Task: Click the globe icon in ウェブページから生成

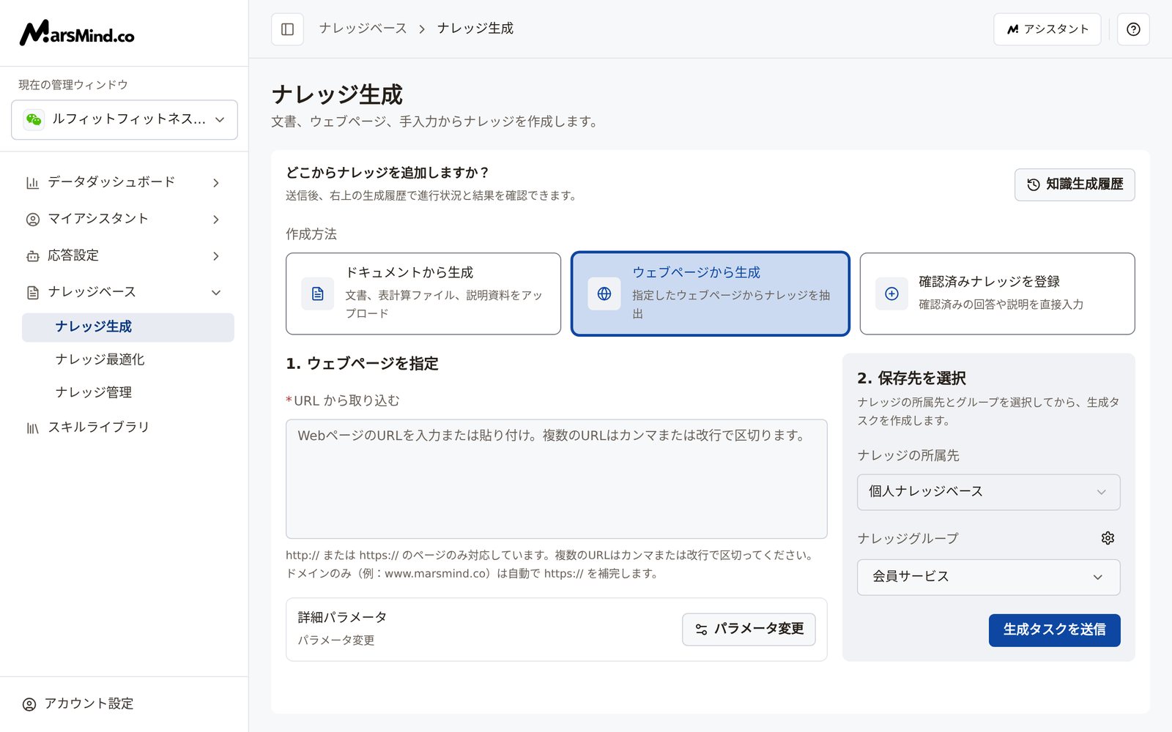Action: [x=604, y=294]
